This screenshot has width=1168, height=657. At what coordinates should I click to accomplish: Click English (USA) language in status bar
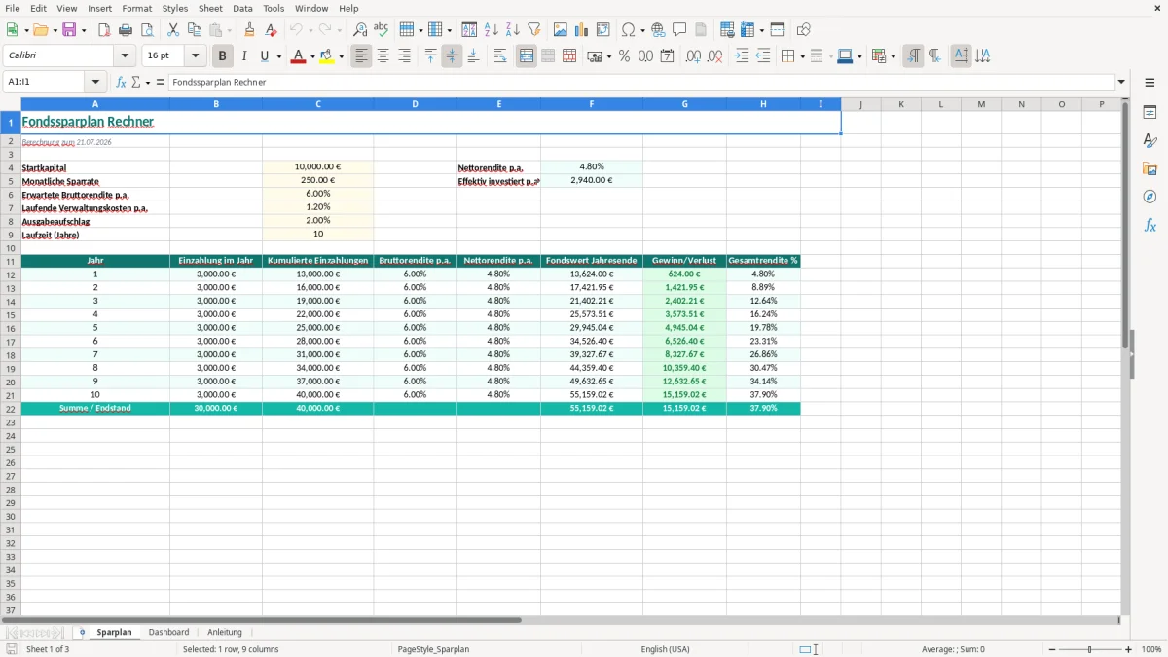tap(665, 649)
